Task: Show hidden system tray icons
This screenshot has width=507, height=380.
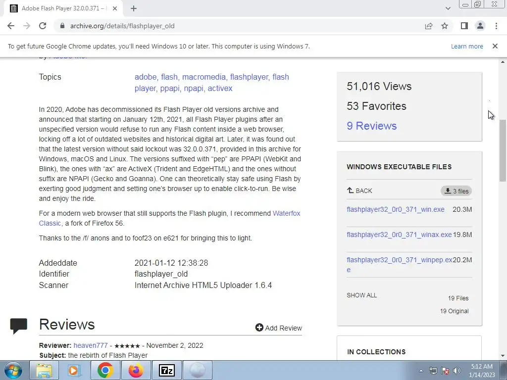Action: (421, 371)
